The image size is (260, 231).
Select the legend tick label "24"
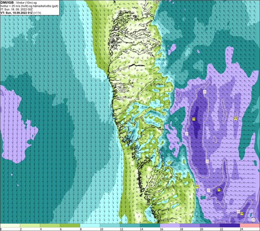[x=242, y=229]
